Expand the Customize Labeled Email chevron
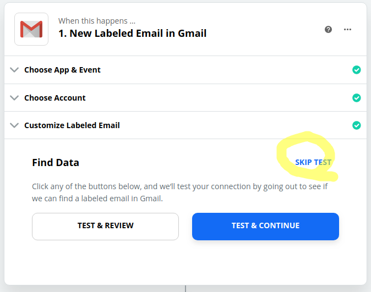371x292 pixels. [14, 125]
